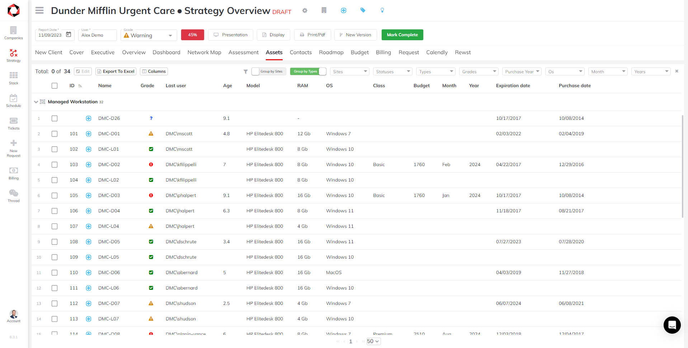Image resolution: width=688 pixels, height=348 pixels.
Task: Click the globe icon for DMC-D01
Action: 89,133
